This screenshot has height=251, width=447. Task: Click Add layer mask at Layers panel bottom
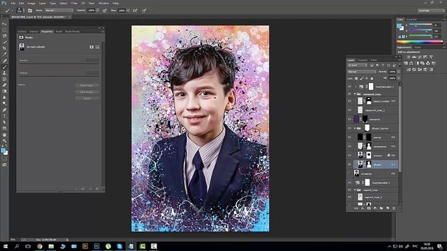(369, 208)
